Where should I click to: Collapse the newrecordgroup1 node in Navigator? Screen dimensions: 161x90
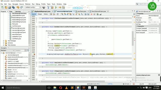[x=2, y=53]
